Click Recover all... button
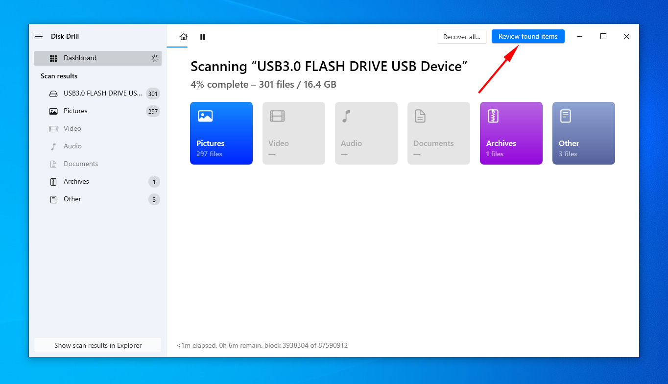The image size is (668, 384). click(x=462, y=37)
